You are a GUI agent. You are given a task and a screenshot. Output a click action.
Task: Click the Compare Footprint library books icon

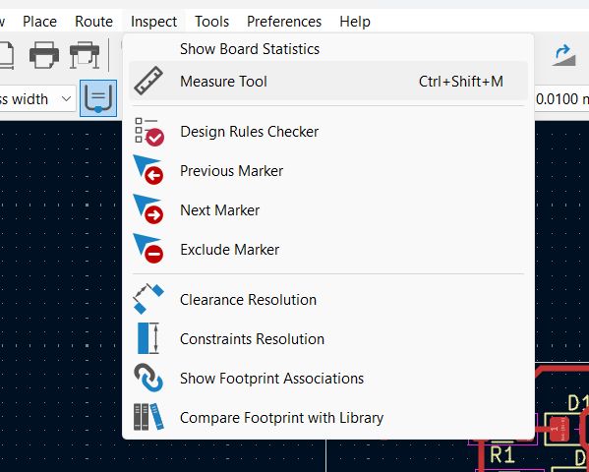click(x=148, y=417)
